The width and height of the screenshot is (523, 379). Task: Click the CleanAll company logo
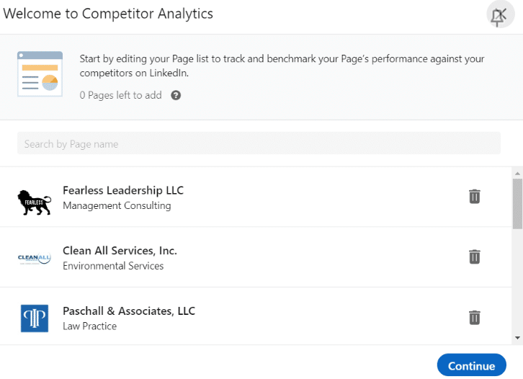pos(35,258)
